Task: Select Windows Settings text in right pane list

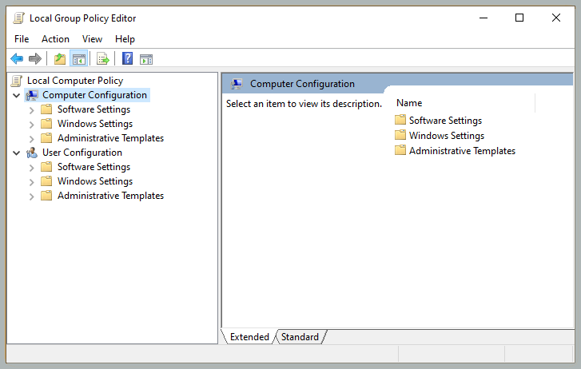Action: pyautogui.click(x=447, y=136)
